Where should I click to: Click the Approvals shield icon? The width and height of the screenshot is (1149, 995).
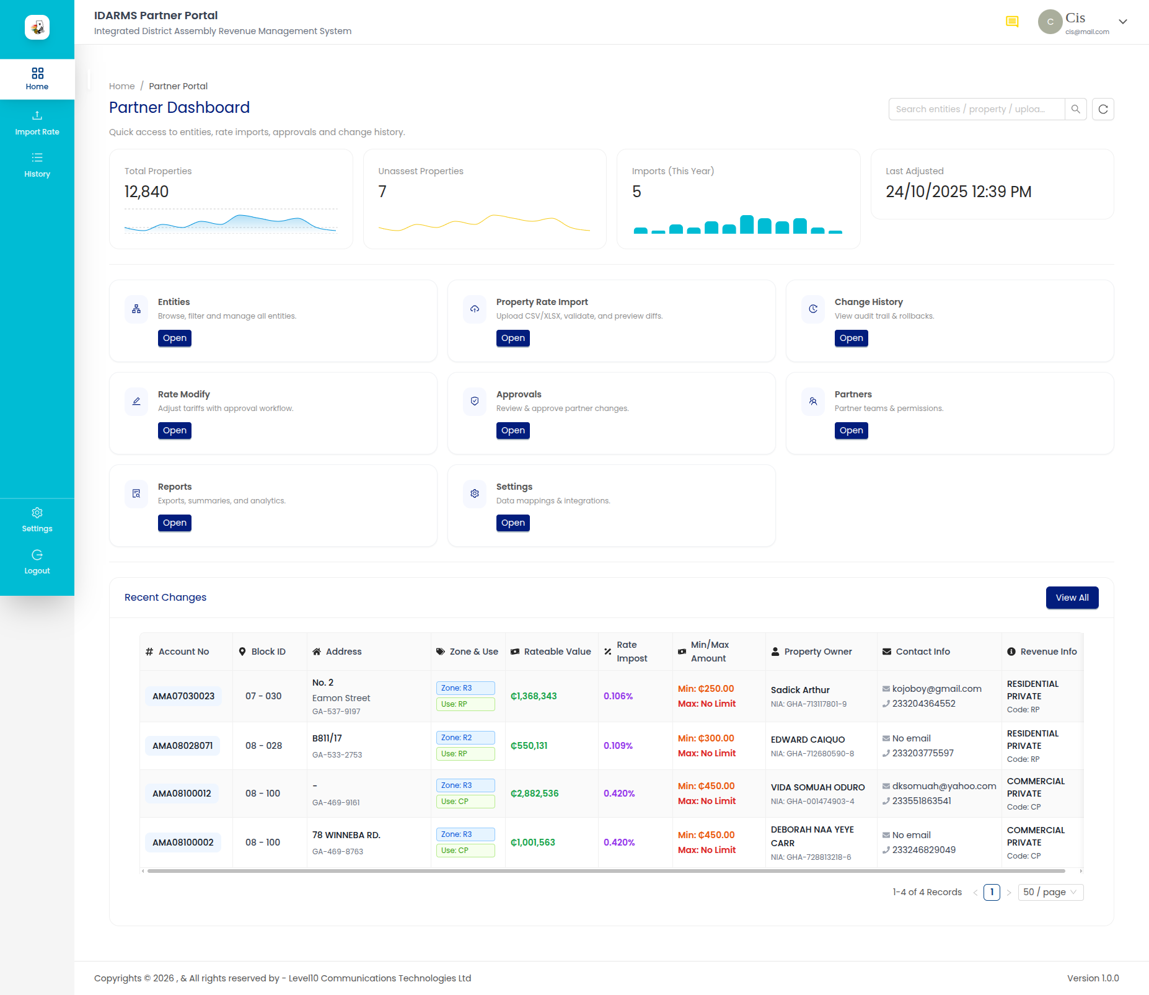tap(475, 401)
